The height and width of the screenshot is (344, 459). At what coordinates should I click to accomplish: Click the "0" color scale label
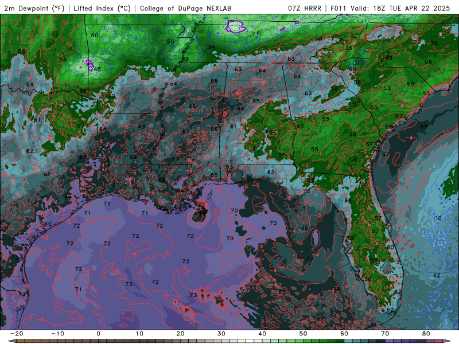[98, 334]
